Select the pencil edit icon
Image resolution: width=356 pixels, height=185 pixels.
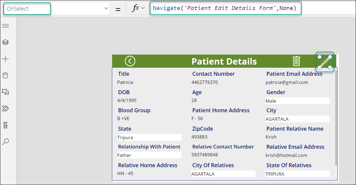click(x=325, y=61)
